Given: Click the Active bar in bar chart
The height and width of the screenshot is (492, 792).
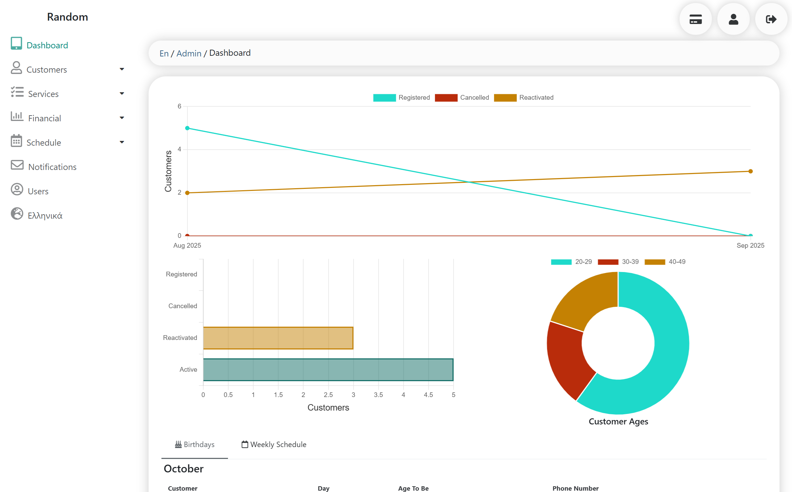Looking at the screenshot, I should 328,370.
